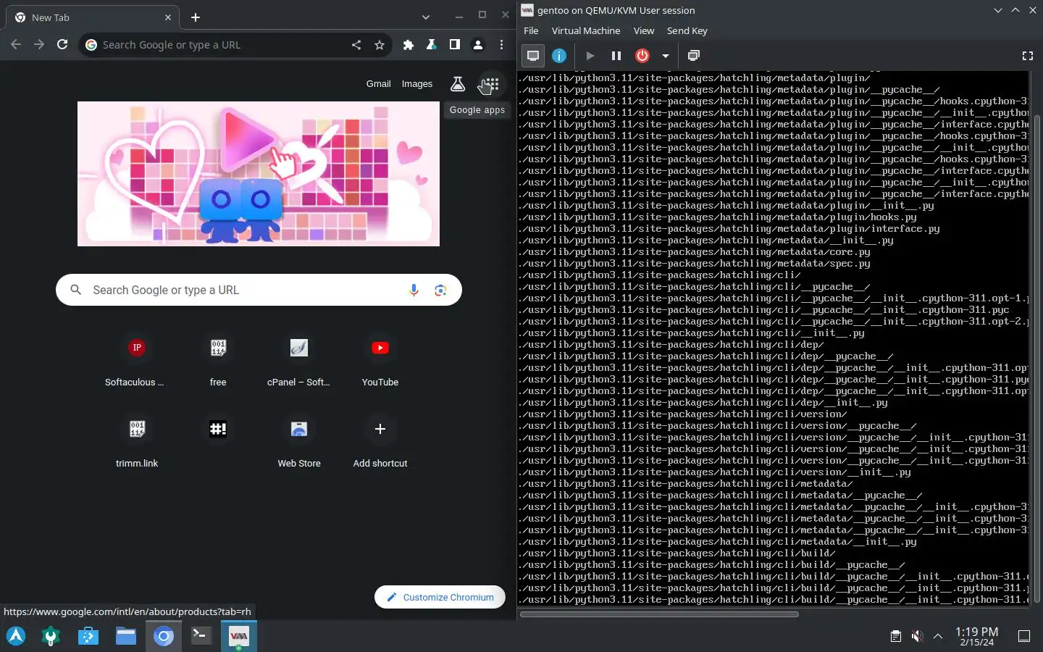This screenshot has height=652, width=1043.
Task: Open the clock showing 1:19 PM
Action: [x=977, y=636]
